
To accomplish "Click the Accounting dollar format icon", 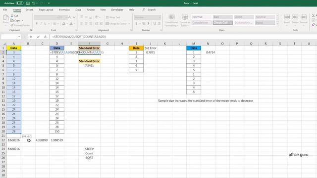I will 137,24.
